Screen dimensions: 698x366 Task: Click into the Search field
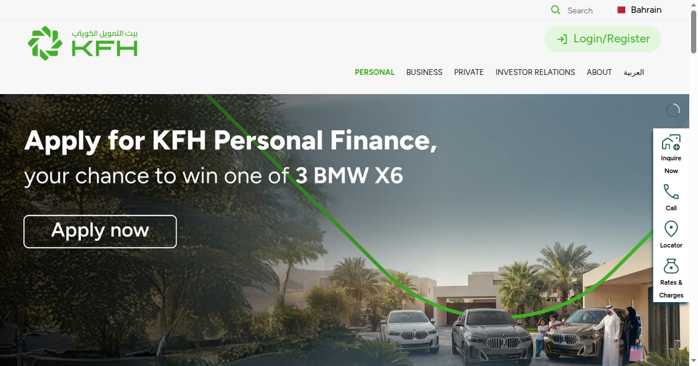point(580,10)
